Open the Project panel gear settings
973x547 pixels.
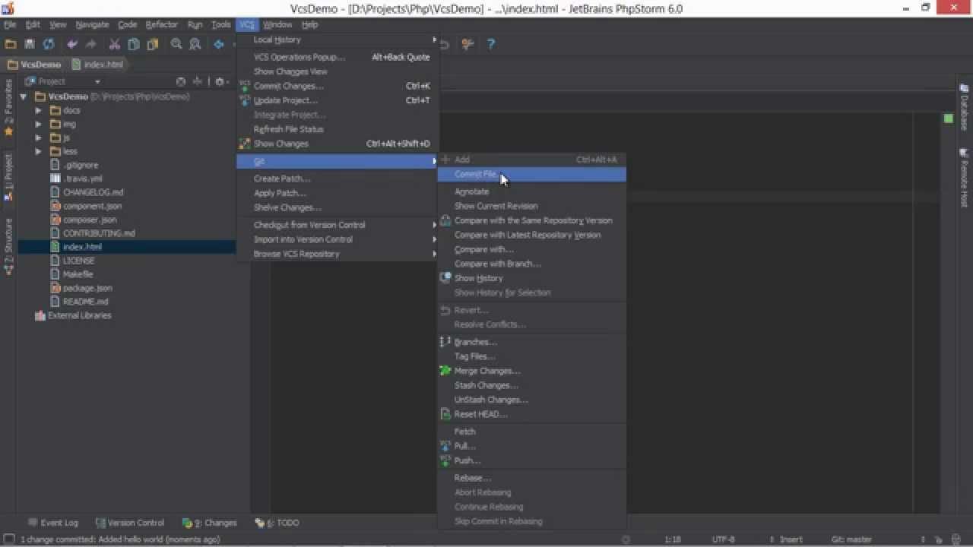click(220, 81)
